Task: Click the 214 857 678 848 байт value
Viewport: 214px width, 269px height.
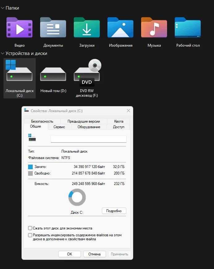Action: [89, 173]
